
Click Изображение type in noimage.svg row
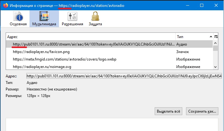(188, 67)
